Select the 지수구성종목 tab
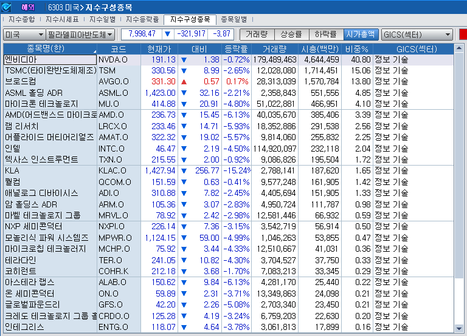 coord(190,19)
